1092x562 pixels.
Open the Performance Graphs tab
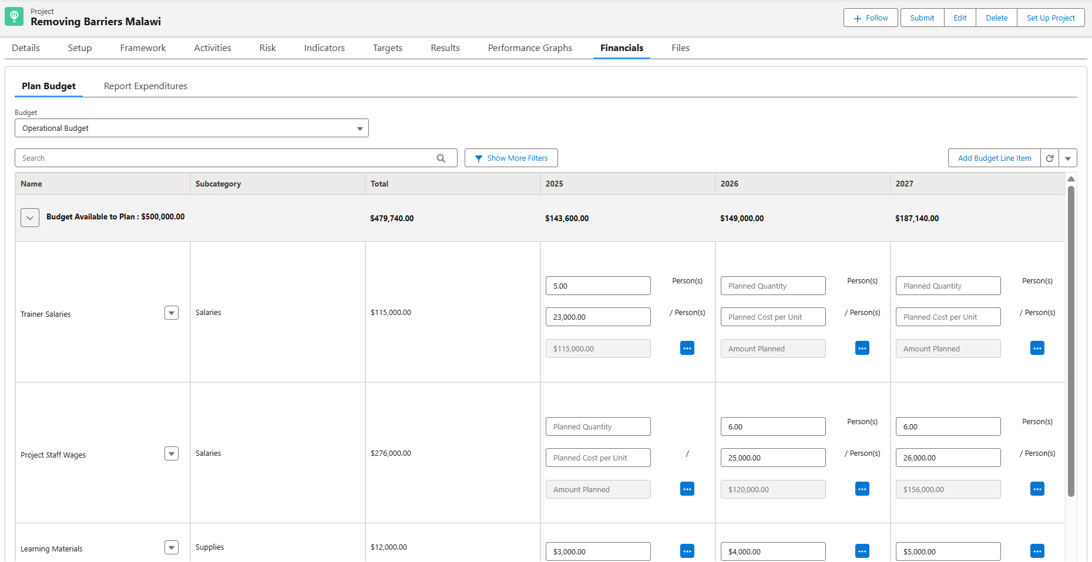530,48
